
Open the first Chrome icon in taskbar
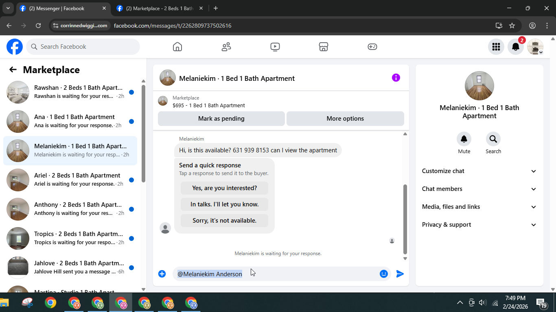pos(50,303)
